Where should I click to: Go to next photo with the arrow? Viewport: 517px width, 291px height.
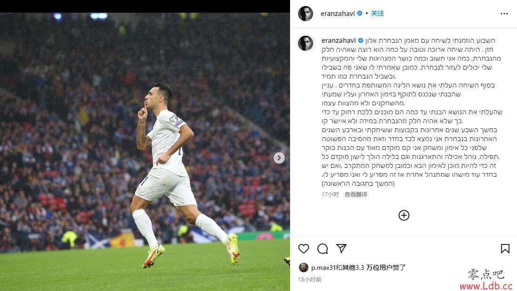[279, 158]
